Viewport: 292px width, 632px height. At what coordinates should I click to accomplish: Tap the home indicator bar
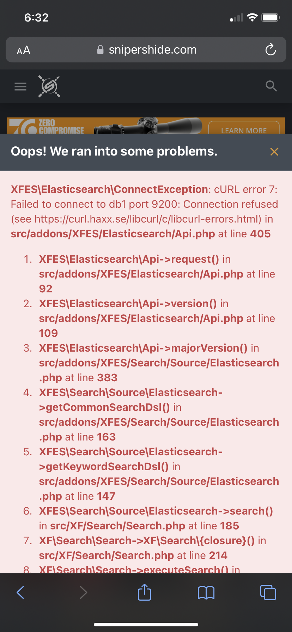tap(146, 624)
